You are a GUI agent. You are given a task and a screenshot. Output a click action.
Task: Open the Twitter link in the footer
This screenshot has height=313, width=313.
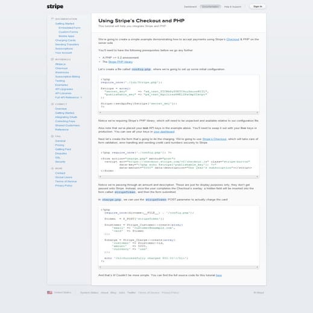click(131, 292)
